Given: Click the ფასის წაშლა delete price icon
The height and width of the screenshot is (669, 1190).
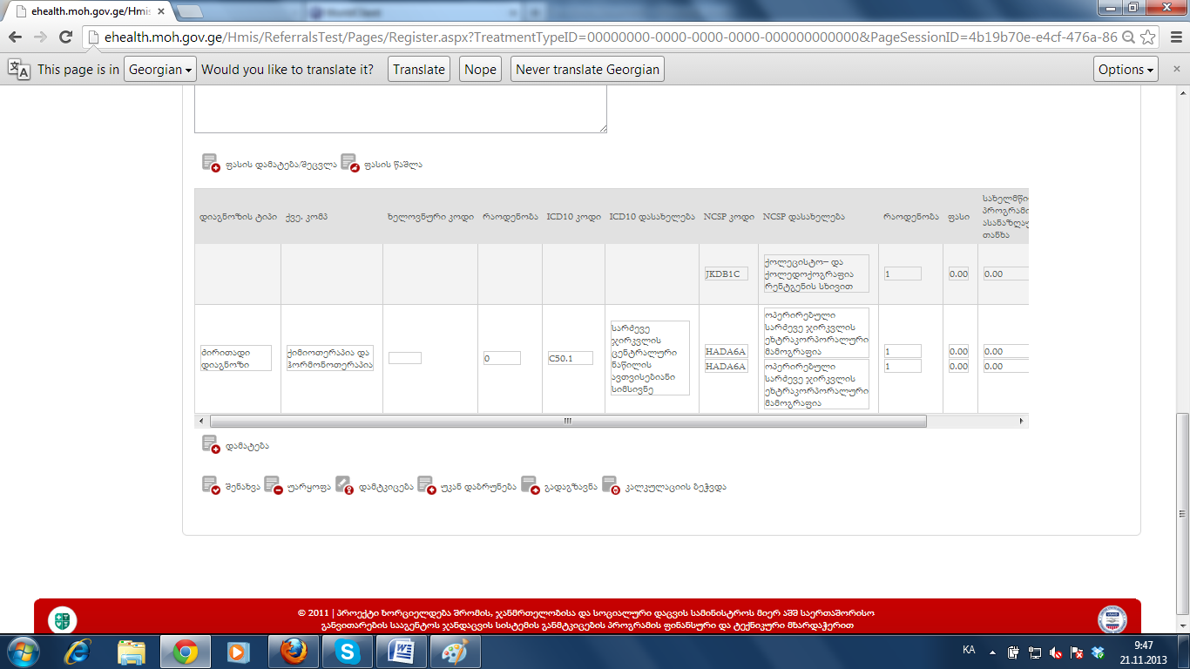Looking at the screenshot, I should (x=349, y=163).
